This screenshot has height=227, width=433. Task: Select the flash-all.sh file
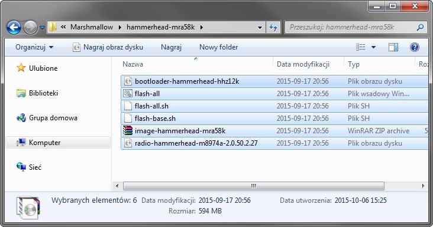click(x=151, y=106)
